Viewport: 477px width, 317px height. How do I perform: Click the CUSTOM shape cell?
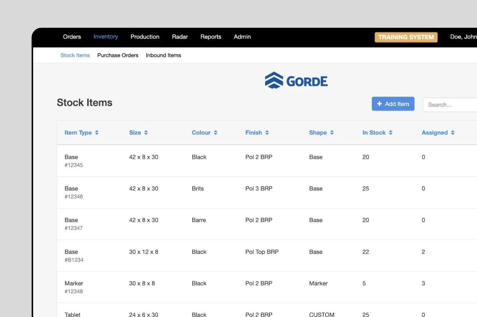pyautogui.click(x=322, y=315)
